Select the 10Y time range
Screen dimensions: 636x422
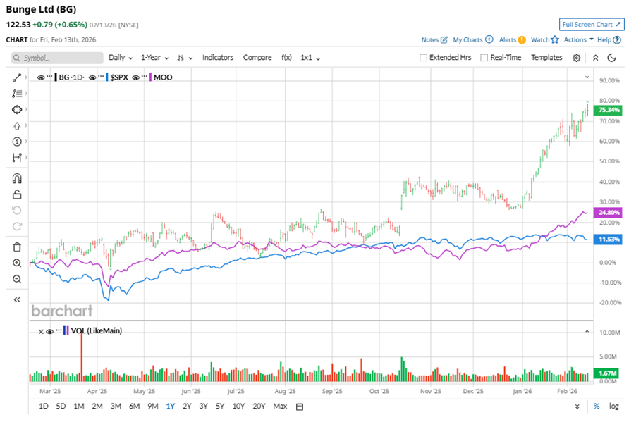(x=238, y=407)
